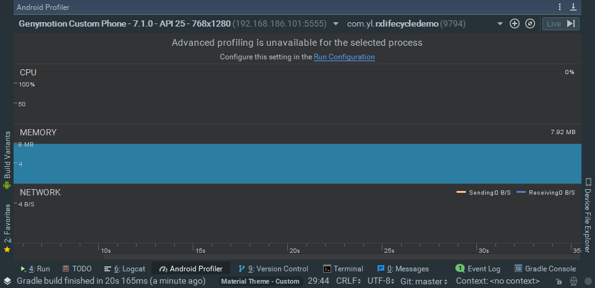Start a new profiling session
Screen dimensions: 595x288
(514, 23)
